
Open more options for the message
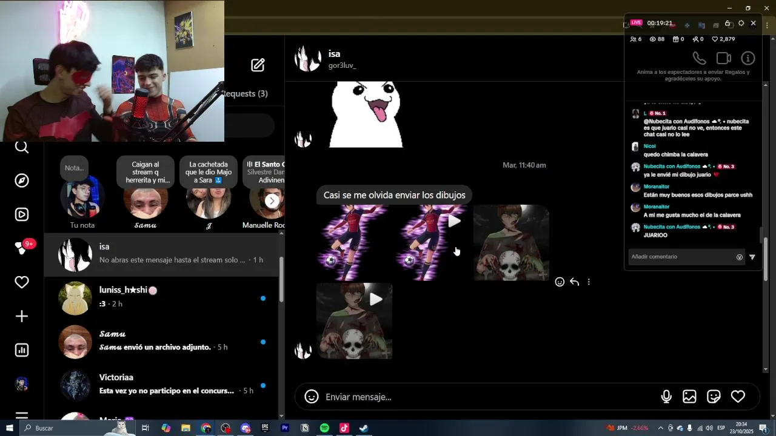pyautogui.click(x=589, y=282)
